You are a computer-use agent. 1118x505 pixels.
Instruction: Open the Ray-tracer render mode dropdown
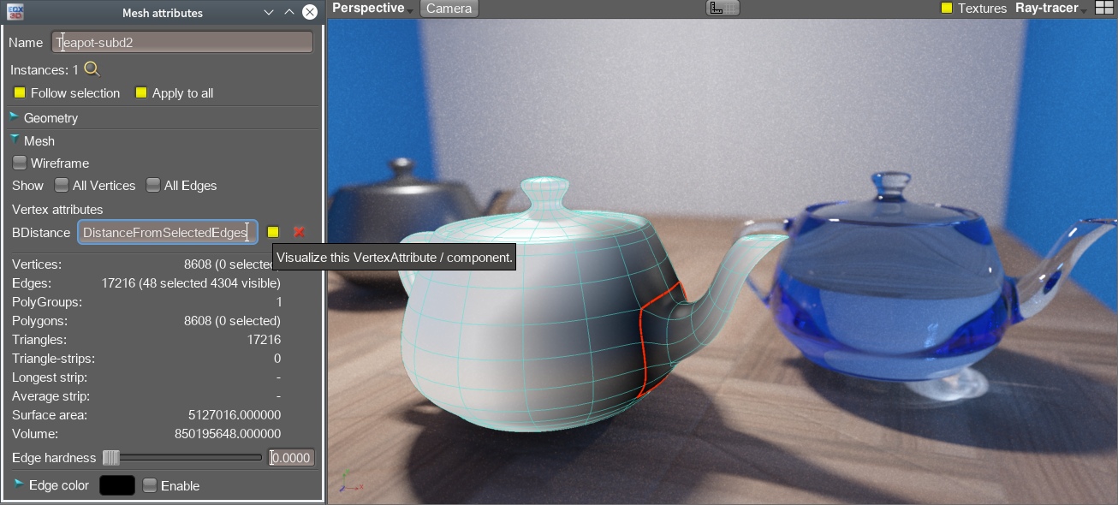click(1050, 9)
